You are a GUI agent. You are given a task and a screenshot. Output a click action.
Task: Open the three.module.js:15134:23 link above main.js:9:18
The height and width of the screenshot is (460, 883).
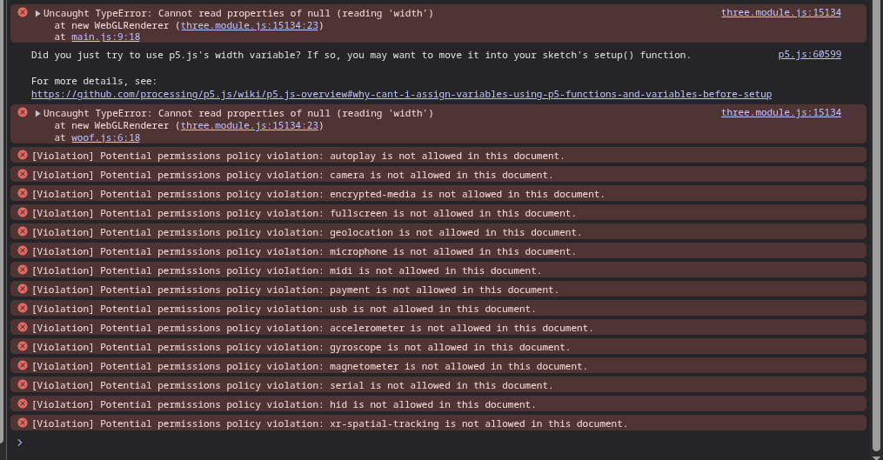[251, 26]
